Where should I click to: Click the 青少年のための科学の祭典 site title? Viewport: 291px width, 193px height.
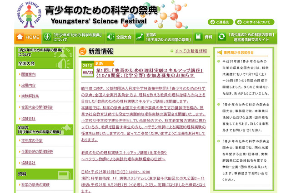pos(101,10)
